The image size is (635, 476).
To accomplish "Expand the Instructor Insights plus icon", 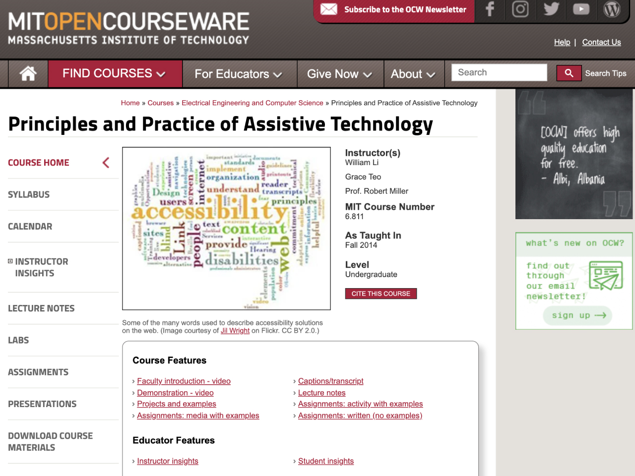I will click(10, 261).
